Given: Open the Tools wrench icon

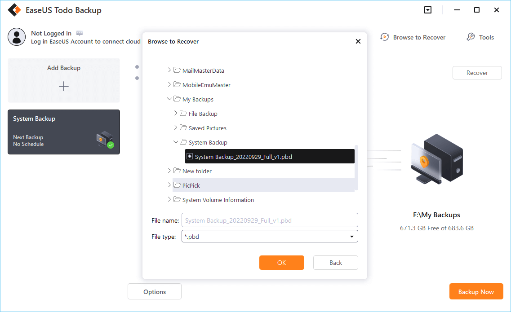Looking at the screenshot, I should tap(471, 37).
